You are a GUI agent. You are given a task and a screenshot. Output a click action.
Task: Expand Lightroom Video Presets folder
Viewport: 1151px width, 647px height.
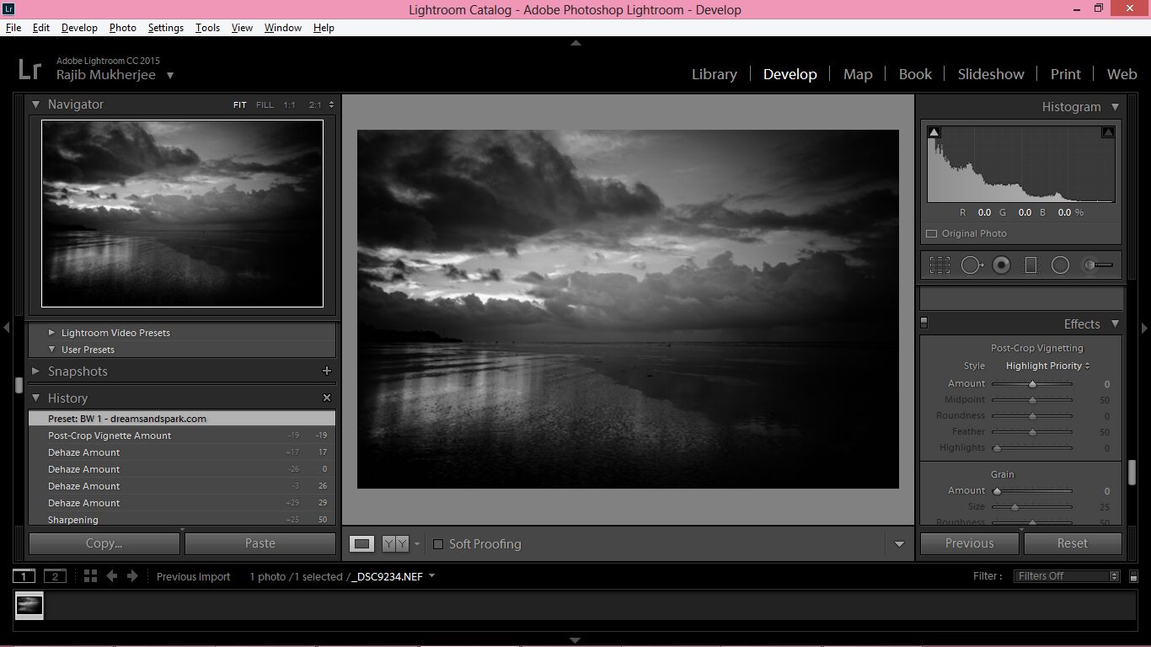(51, 333)
